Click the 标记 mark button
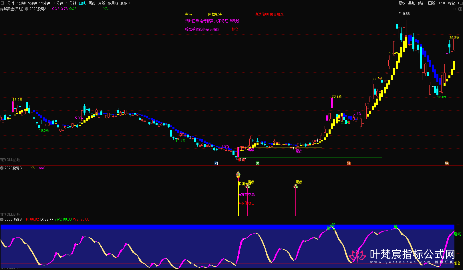463x270 pixels. click(x=452, y=3)
